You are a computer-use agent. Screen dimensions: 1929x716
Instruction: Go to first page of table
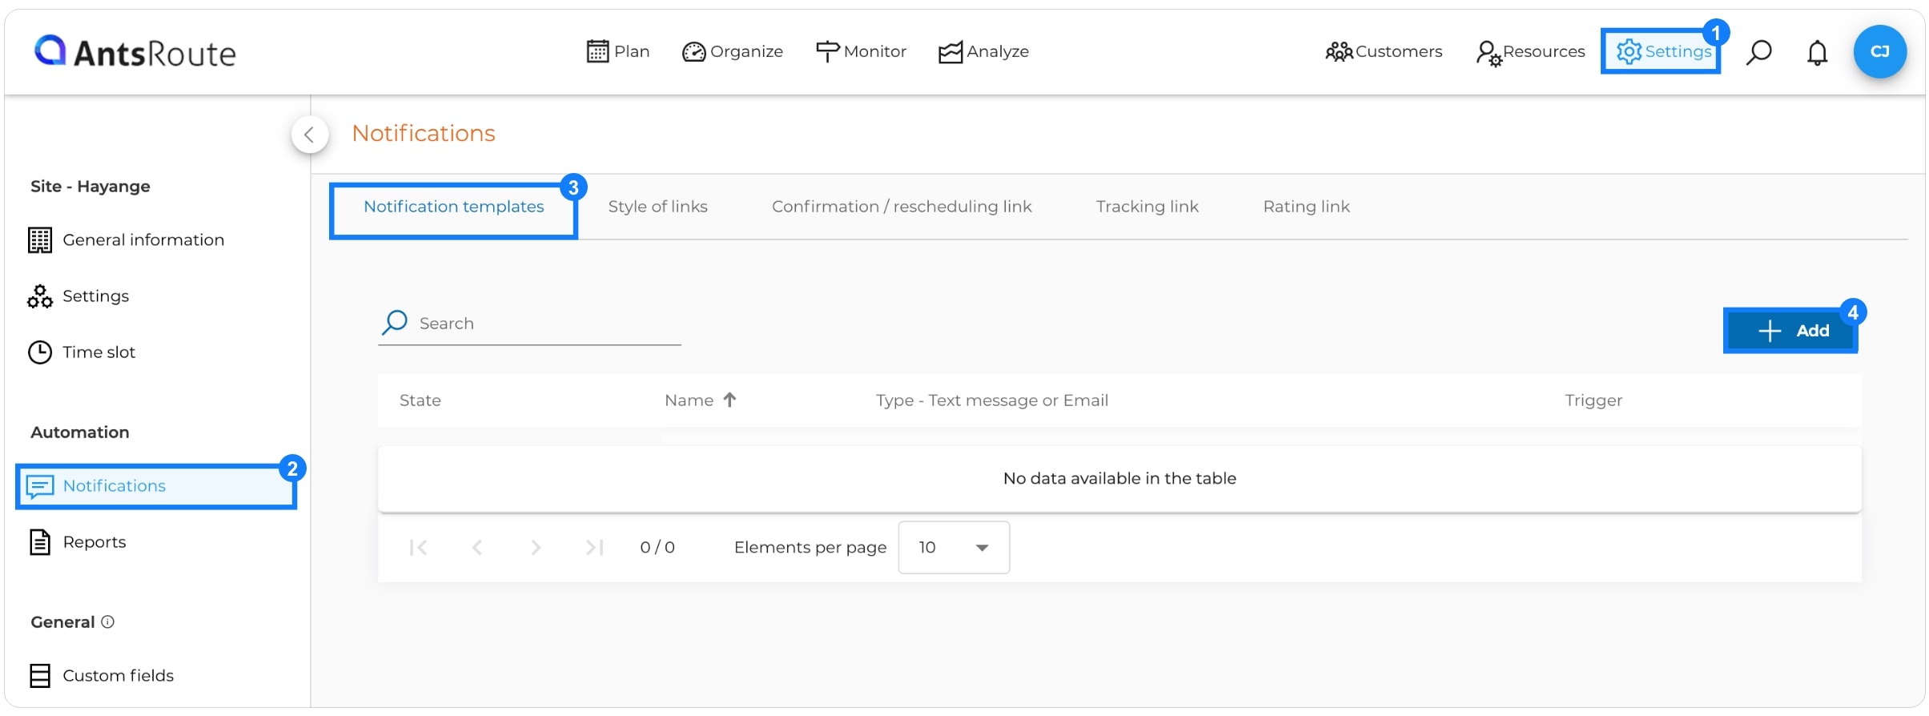[418, 547]
